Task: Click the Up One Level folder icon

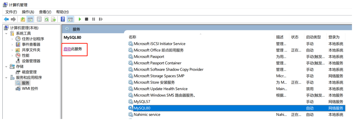Action: pos(23,19)
